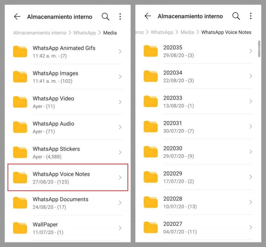Click the '10/07/20 - (13)' details text
Viewport: 266px width, 247px height.
click(x=180, y=206)
